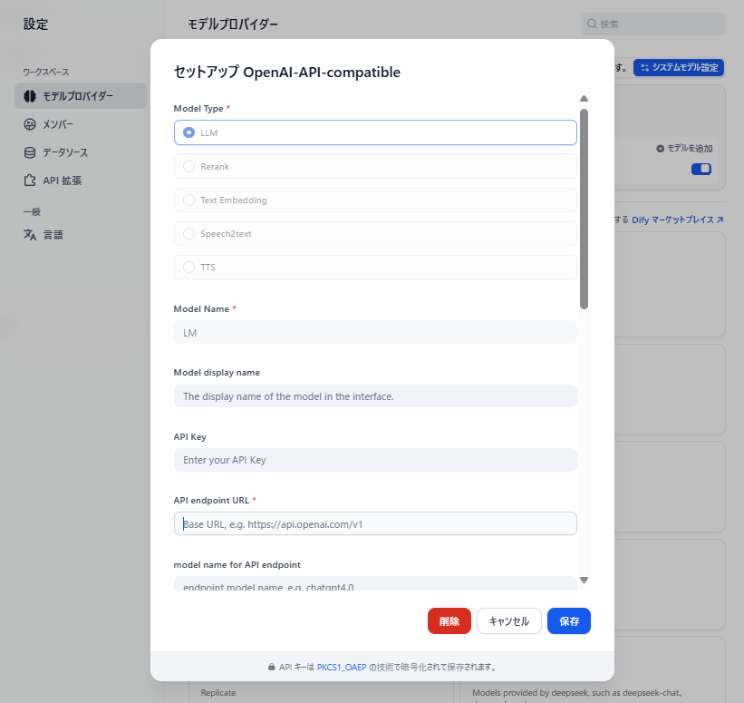
Task: Click the scrollbar down arrow in dialog
Action: point(584,580)
